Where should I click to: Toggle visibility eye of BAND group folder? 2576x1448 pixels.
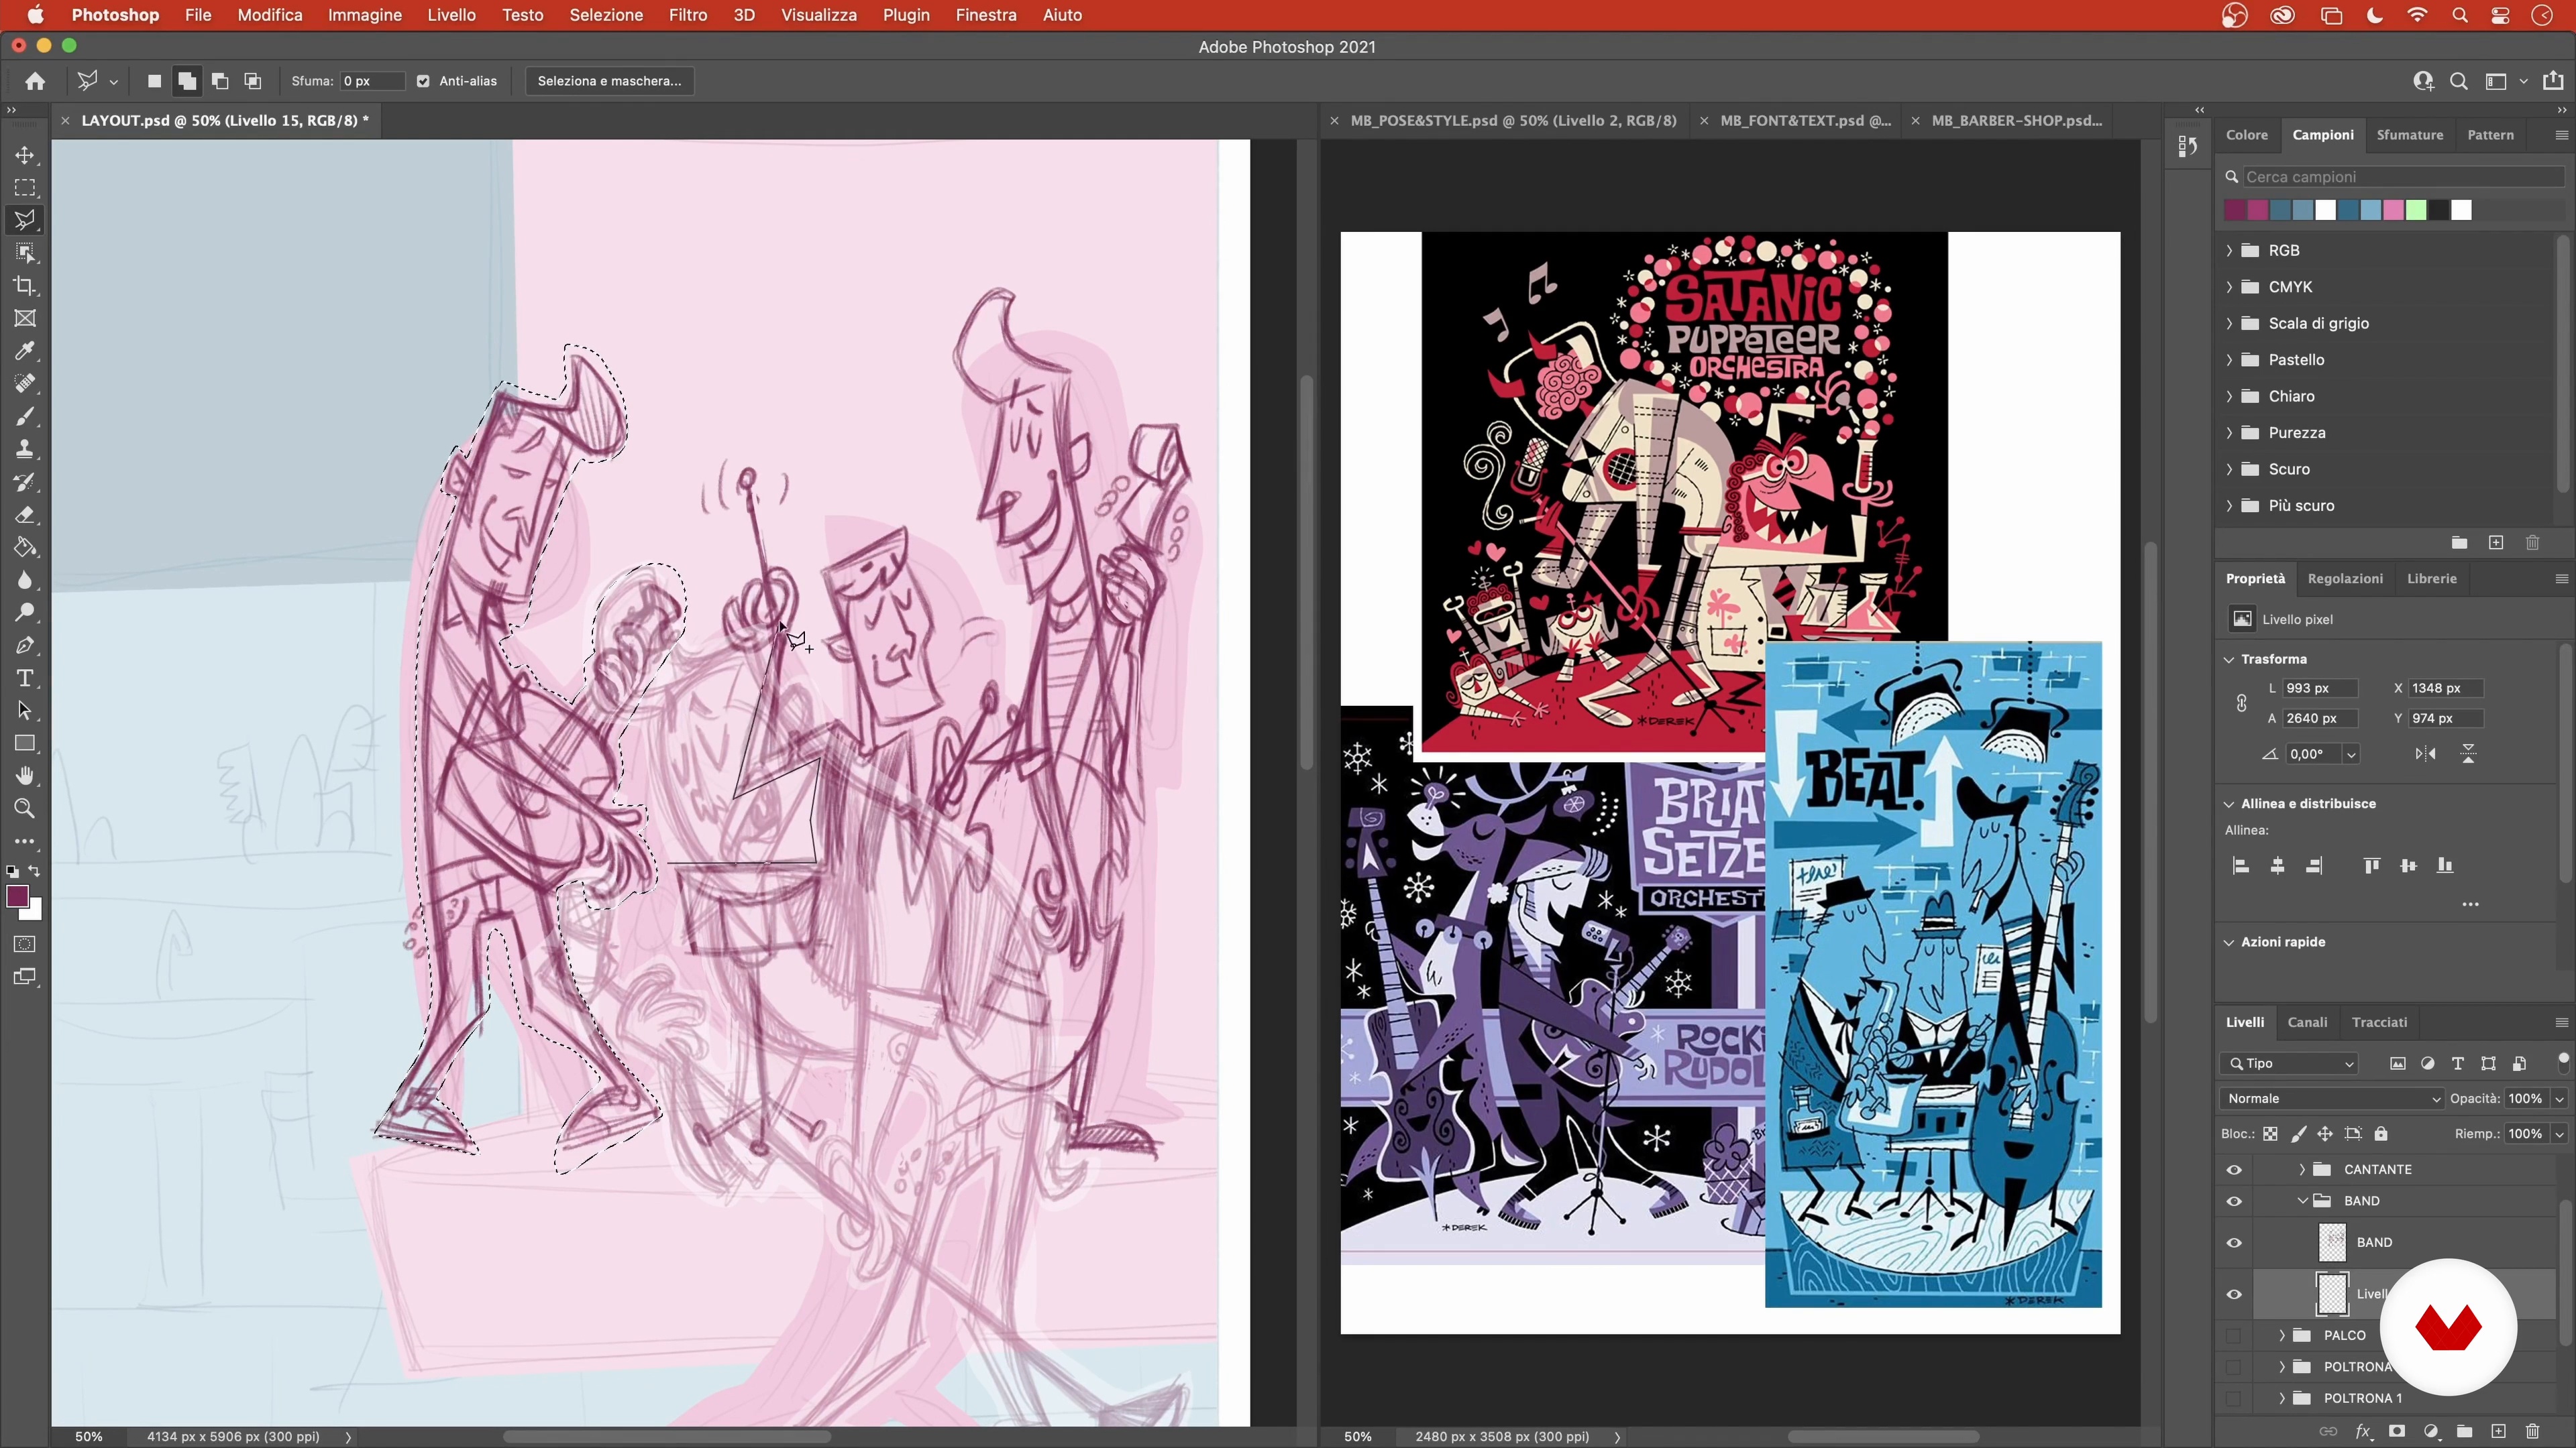click(x=2234, y=1201)
